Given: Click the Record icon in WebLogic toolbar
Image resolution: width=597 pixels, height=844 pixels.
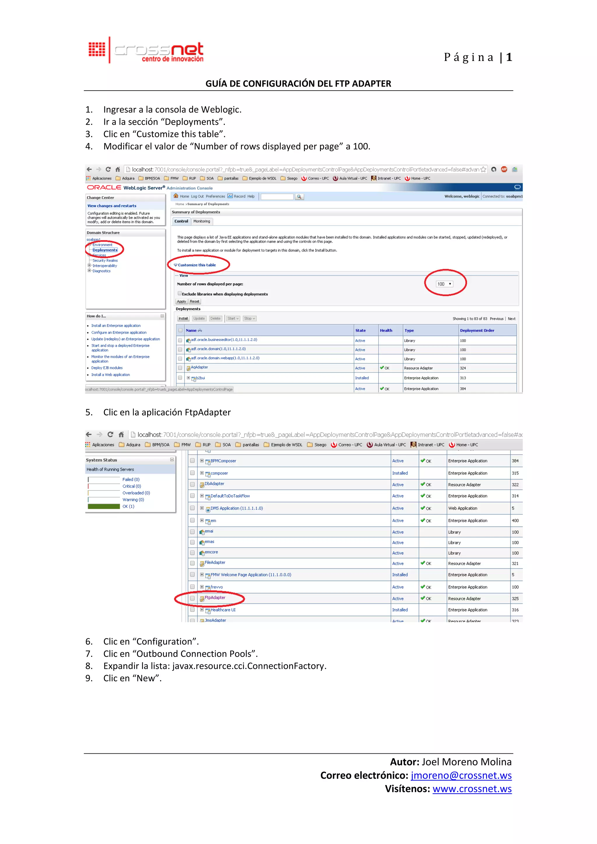Looking at the screenshot, I should click(230, 196).
